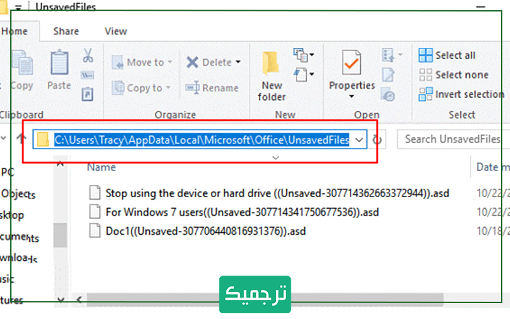
Task: Click the Open icon in Open group
Action: tap(390, 55)
